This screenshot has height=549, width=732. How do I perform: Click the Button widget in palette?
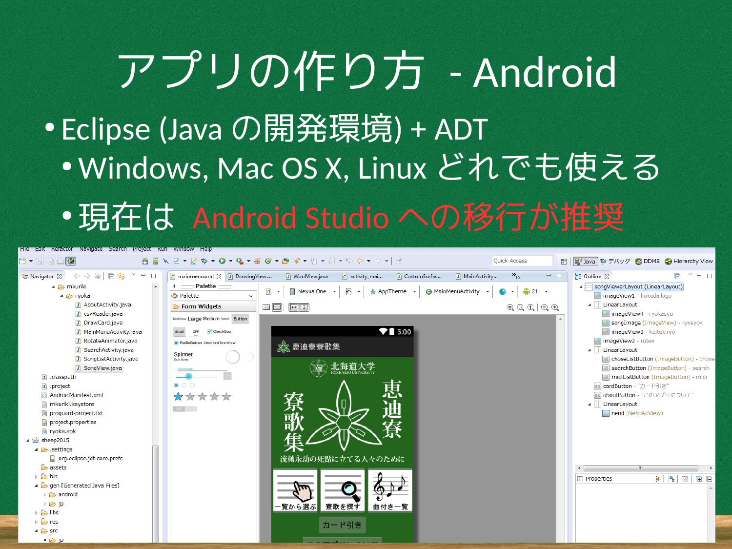point(240,319)
